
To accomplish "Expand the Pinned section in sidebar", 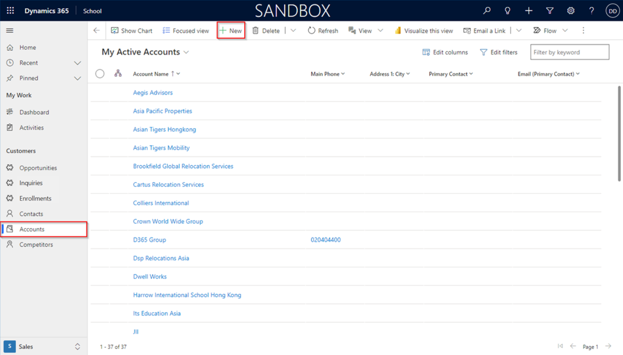I will pyautogui.click(x=77, y=78).
